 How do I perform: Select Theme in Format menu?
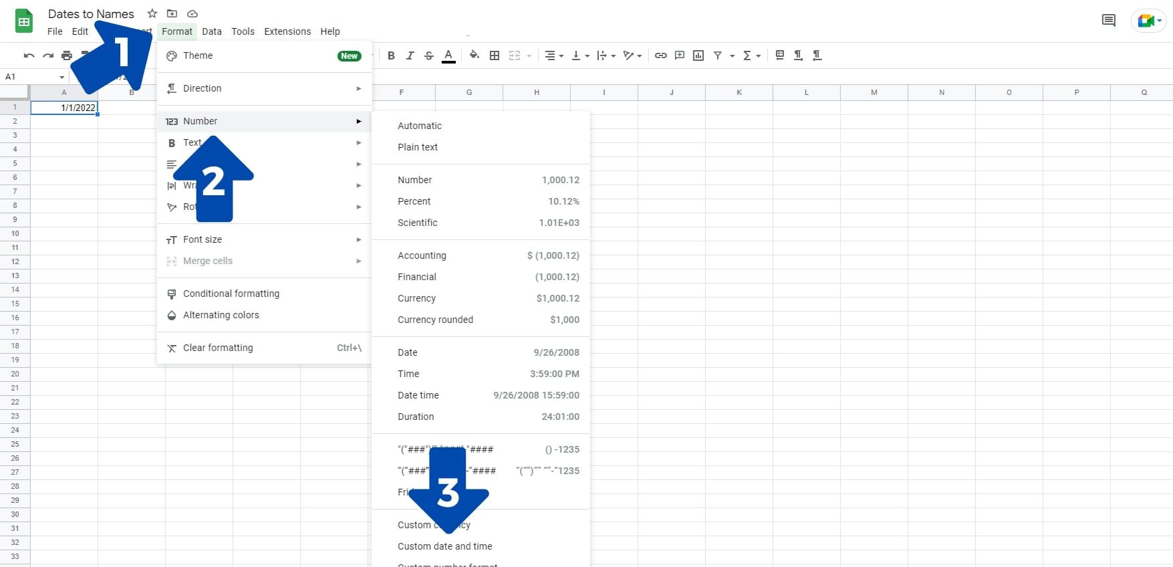[x=264, y=55]
